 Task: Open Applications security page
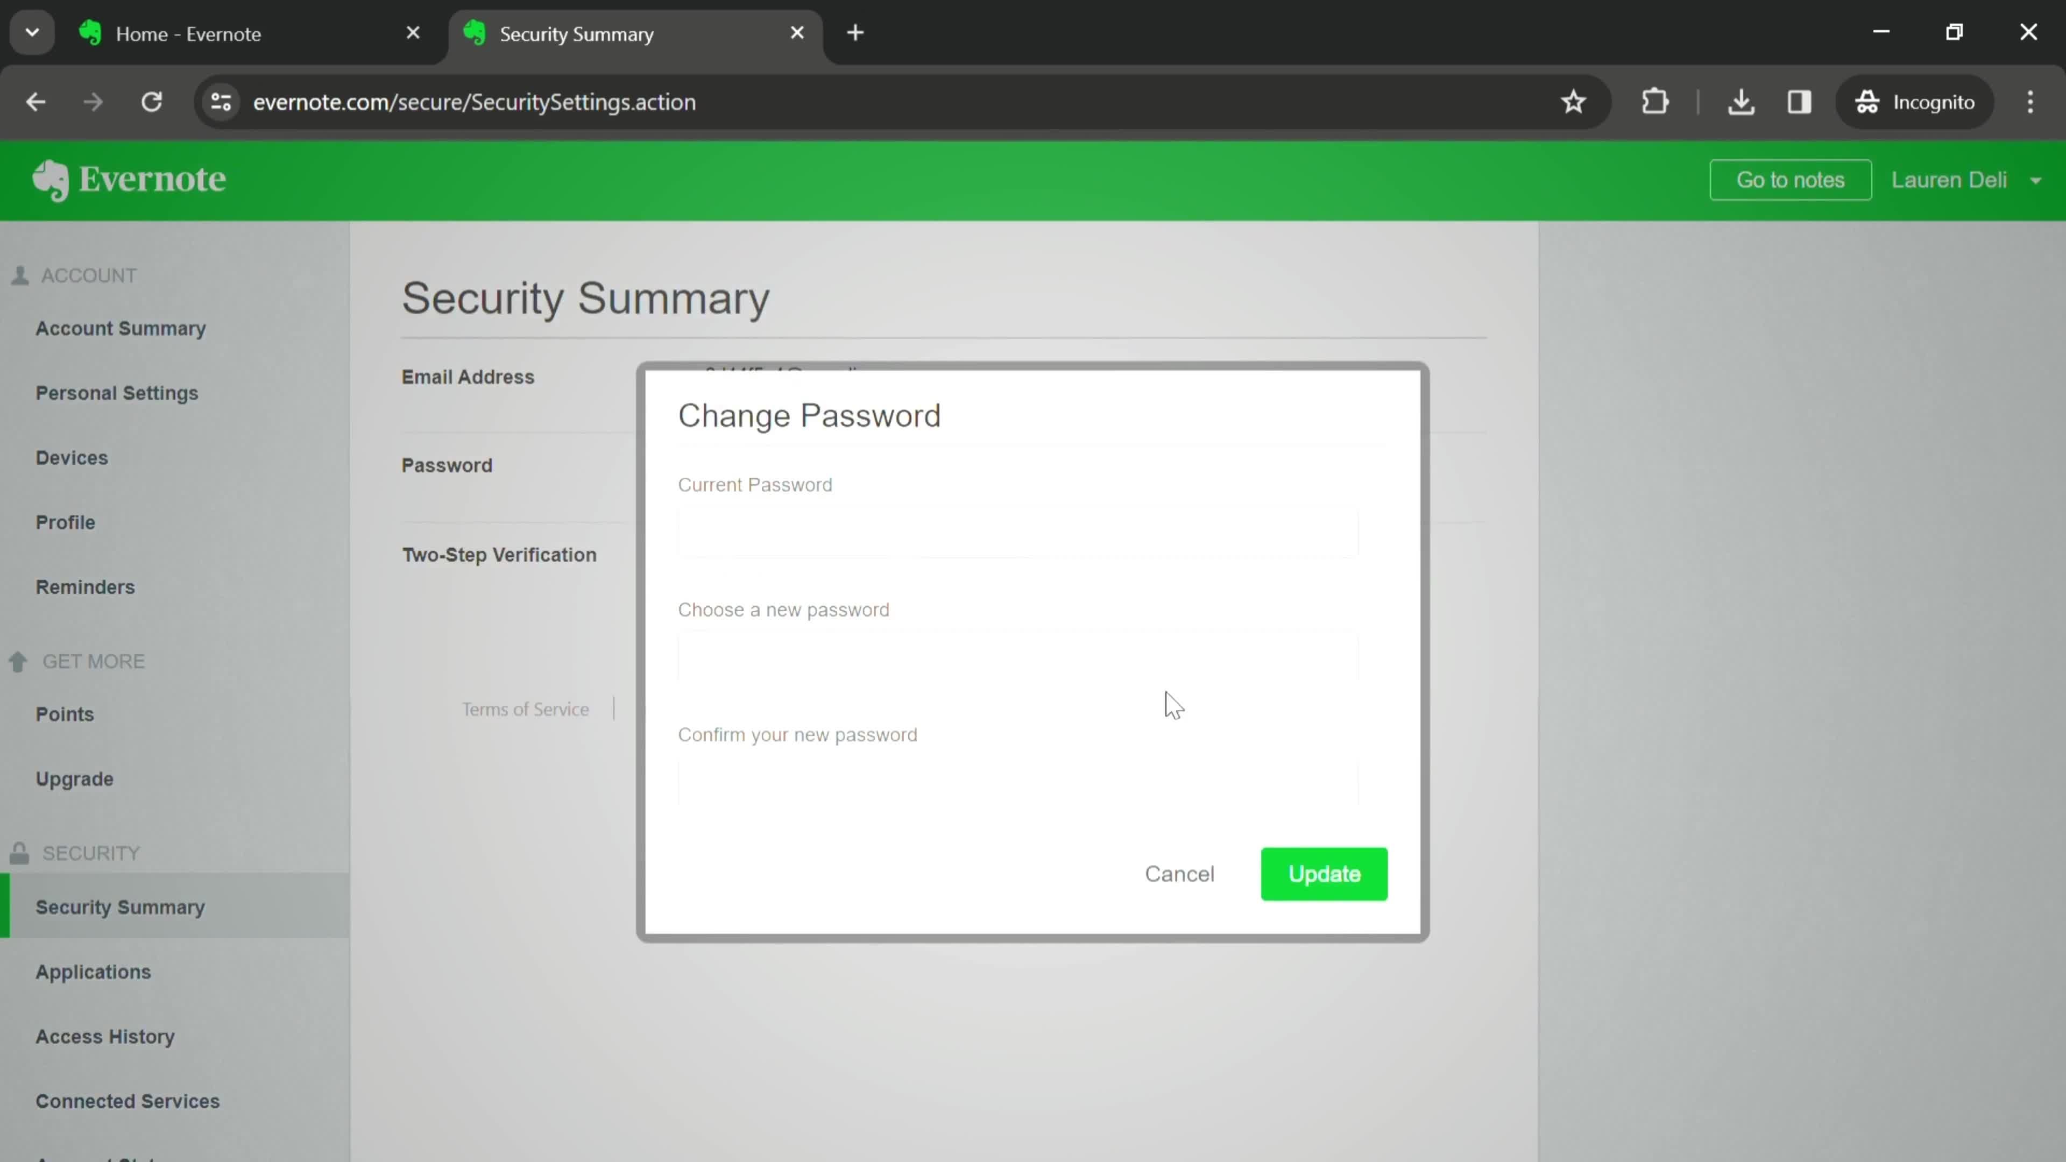[92, 972]
